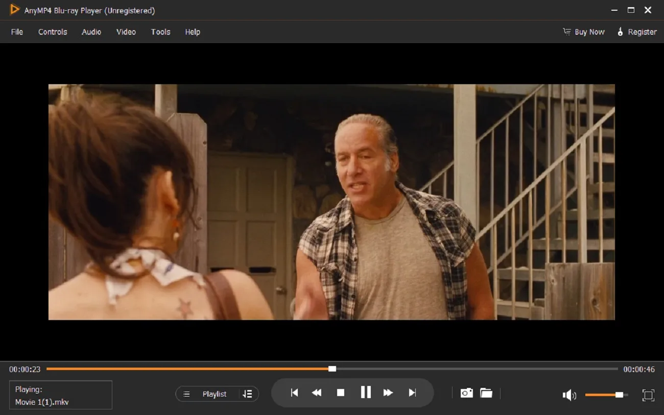
Task: Click the Buy Now button
Action: tap(583, 32)
